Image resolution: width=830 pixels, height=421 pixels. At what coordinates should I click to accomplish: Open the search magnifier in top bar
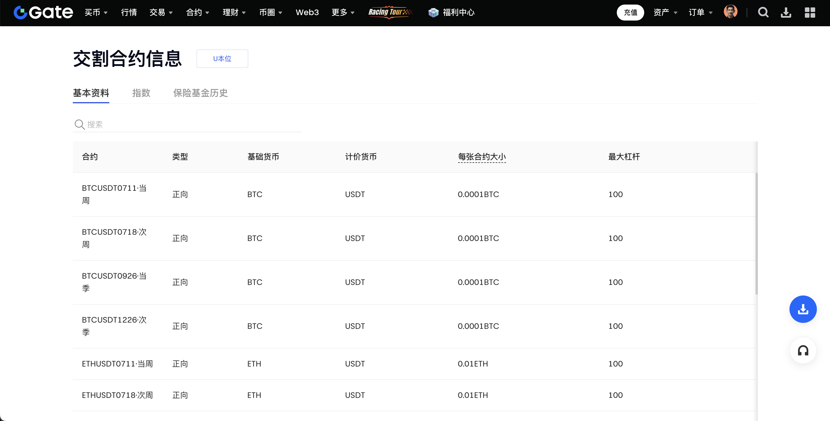point(763,13)
